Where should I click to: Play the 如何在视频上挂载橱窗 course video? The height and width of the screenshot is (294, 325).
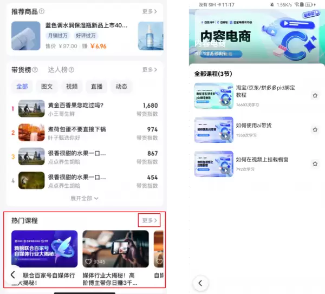tap(213, 164)
